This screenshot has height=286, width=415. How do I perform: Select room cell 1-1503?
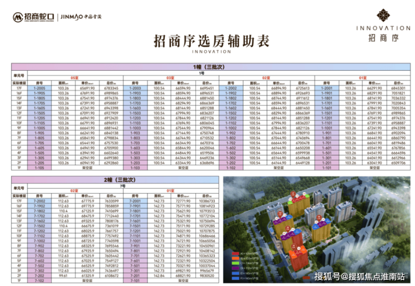click(135, 113)
